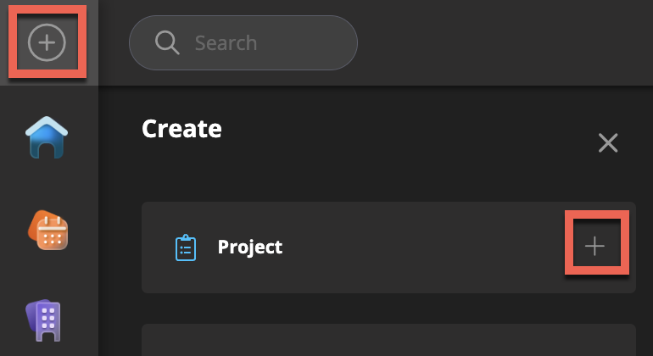Viewport: 653px width, 356px height.
Task: Click the blue clipboard Project icon
Action: click(186, 248)
